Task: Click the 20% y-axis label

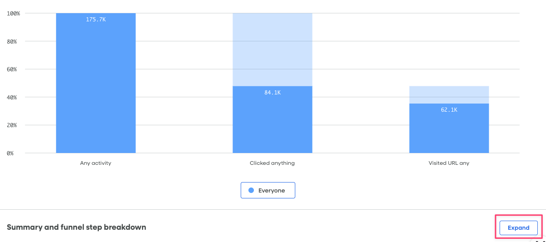Action: pos(12,125)
